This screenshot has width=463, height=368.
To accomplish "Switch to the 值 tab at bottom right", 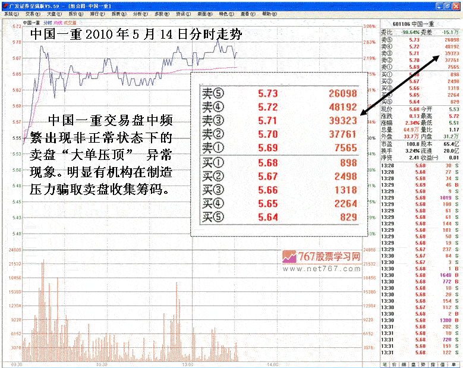I will pos(443,365).
